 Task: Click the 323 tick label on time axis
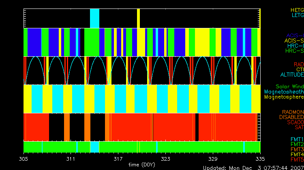[x=165, y=159]
